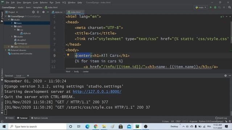Go to next highlighted problem arrow
The height and width of the screenshot is (130, 232).
pos(230,17)
